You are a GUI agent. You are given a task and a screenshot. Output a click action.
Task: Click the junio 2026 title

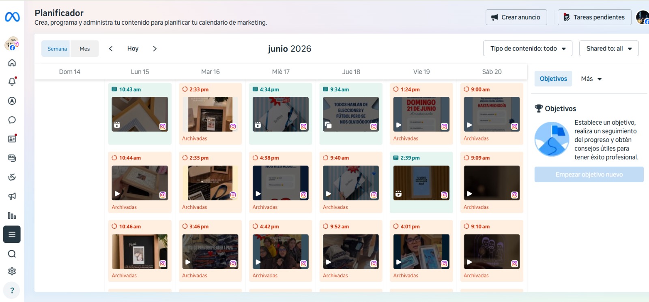pos(290,49)
